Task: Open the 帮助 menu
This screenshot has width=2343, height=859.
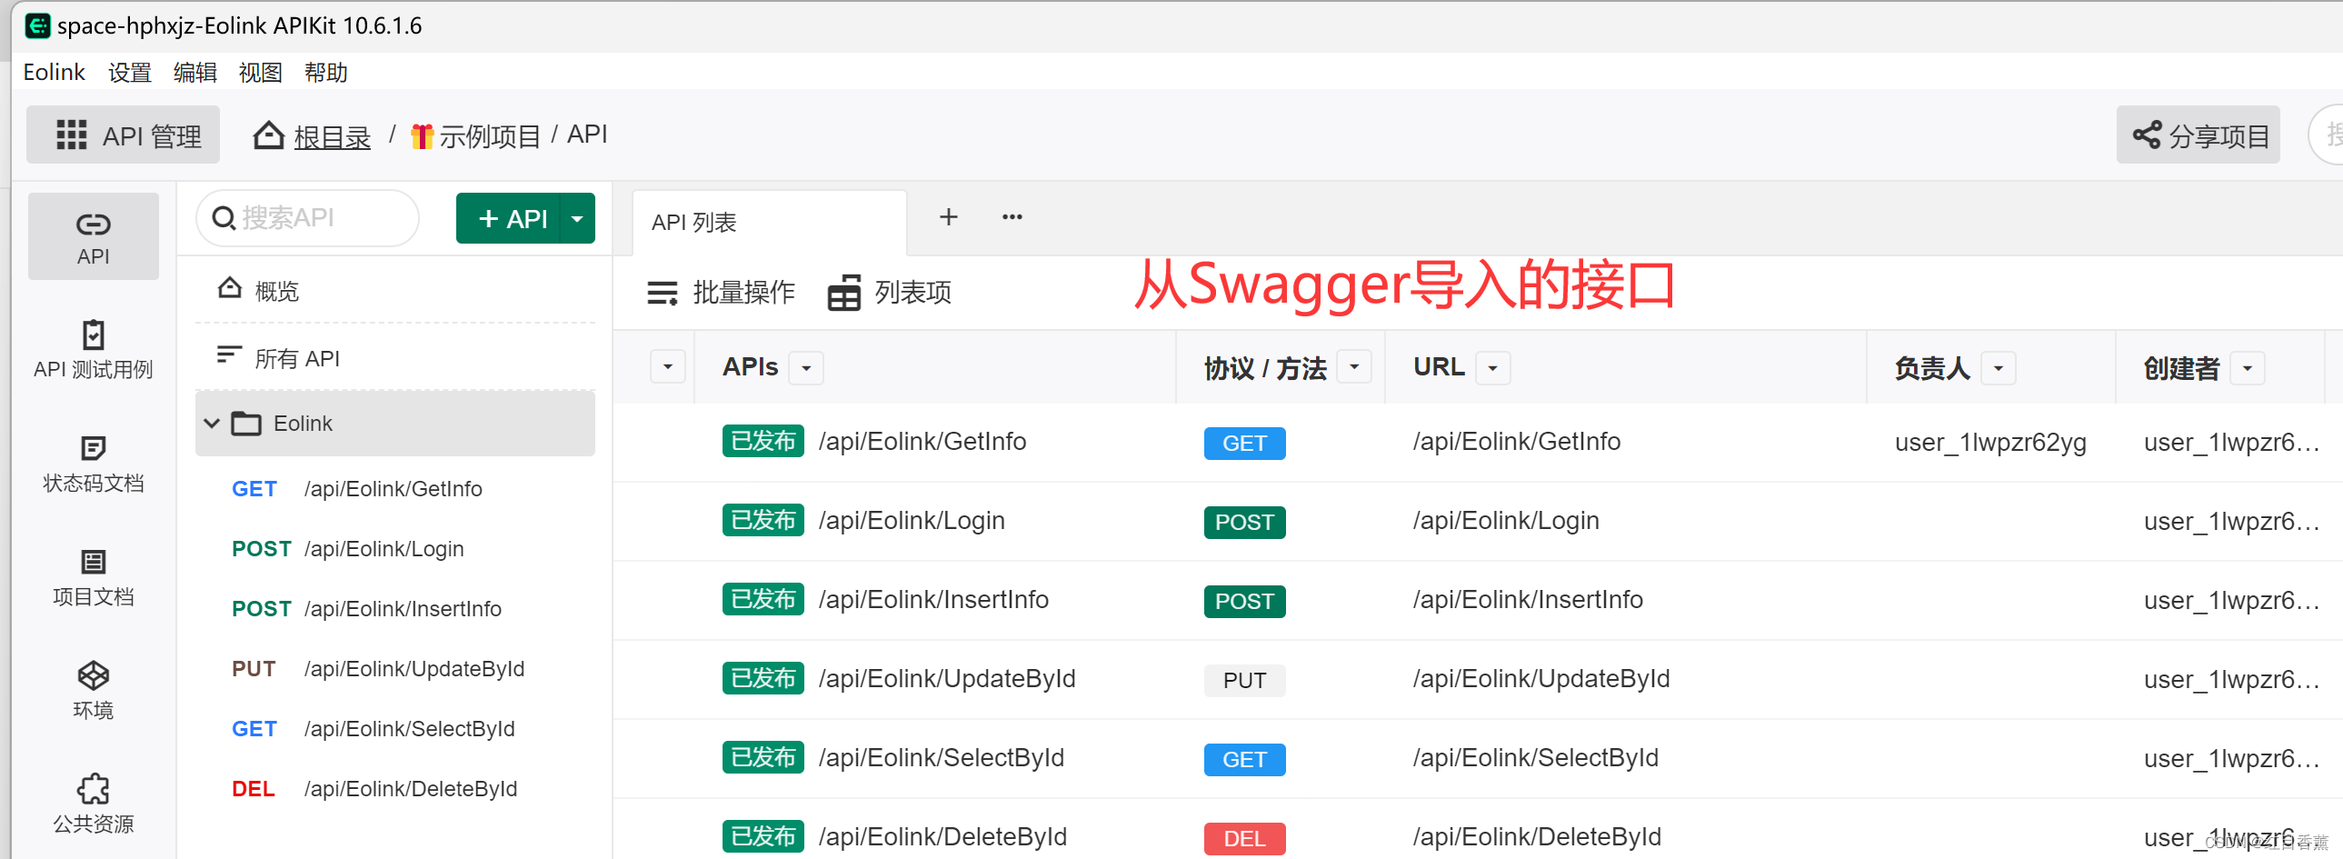Action: click(326, 72)
